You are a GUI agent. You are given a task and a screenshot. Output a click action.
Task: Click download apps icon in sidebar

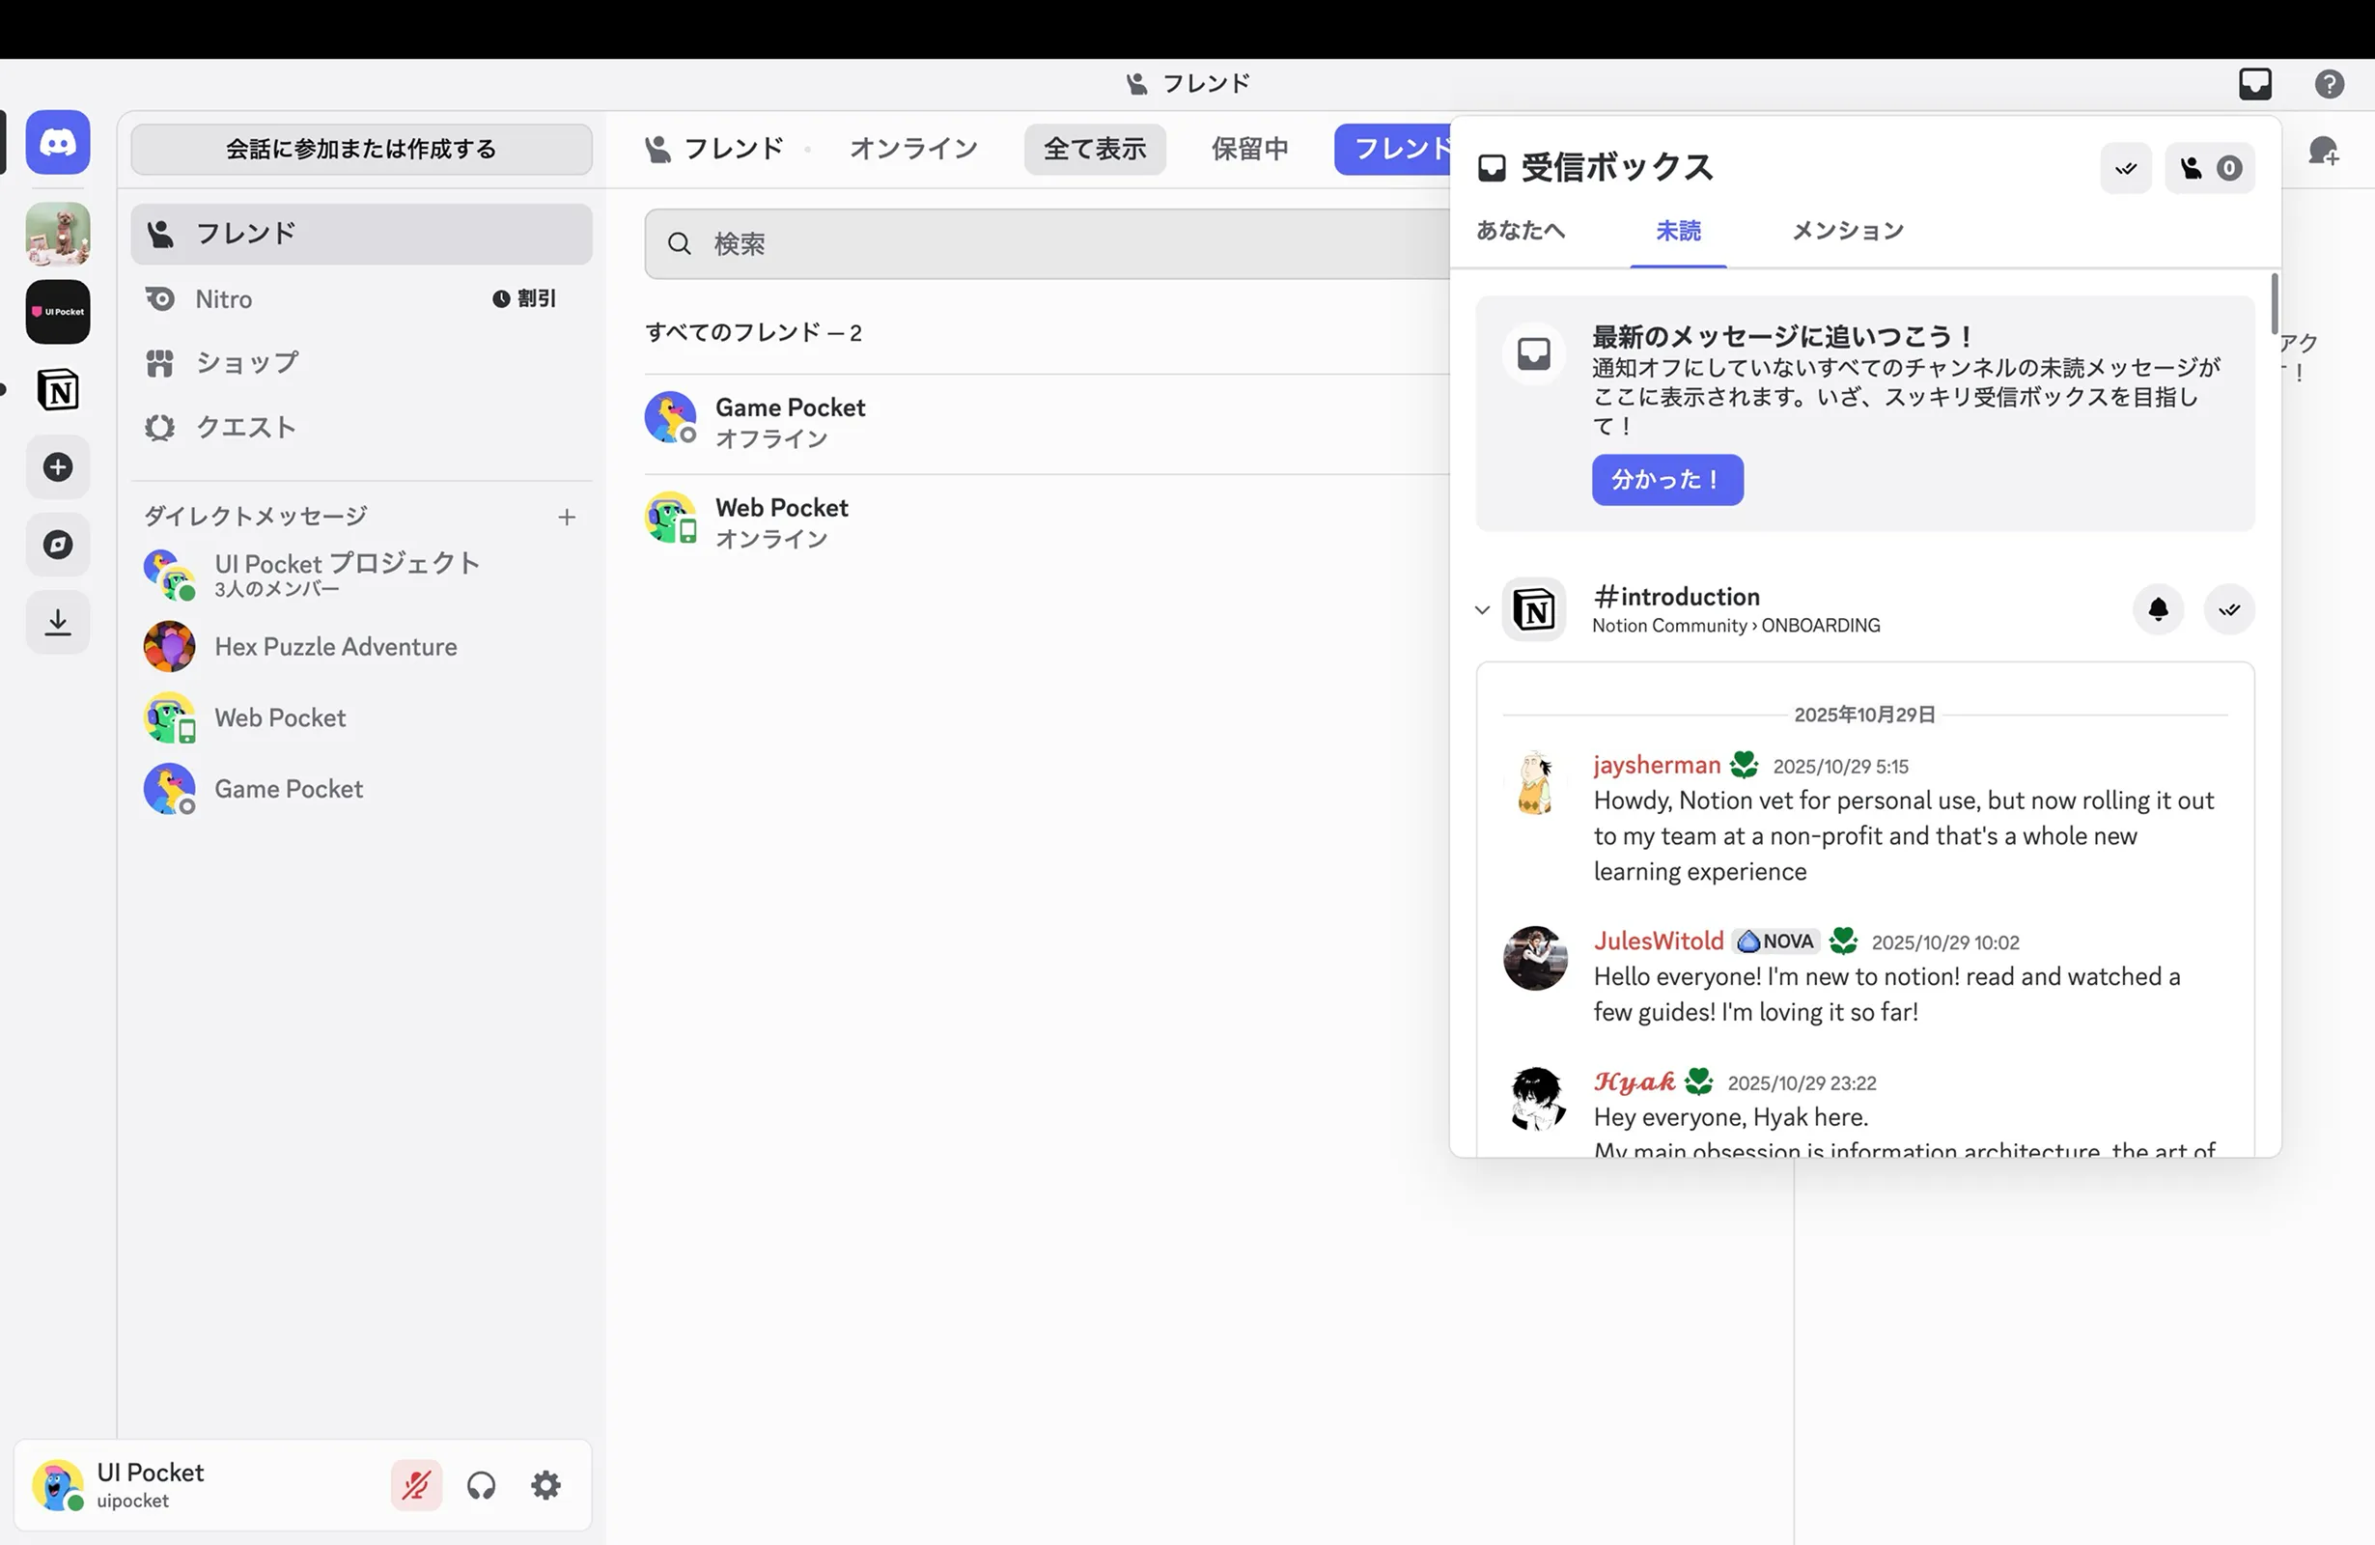58,623
